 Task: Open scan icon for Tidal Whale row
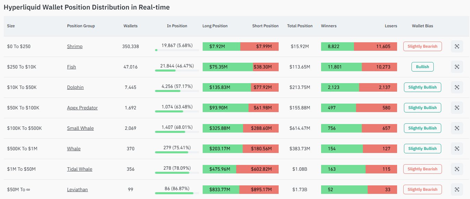click(x=457, y=169)
